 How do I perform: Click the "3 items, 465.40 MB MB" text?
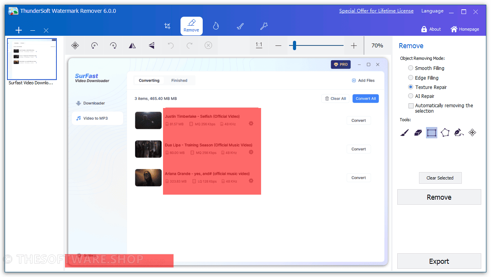[x=156, y=99]
